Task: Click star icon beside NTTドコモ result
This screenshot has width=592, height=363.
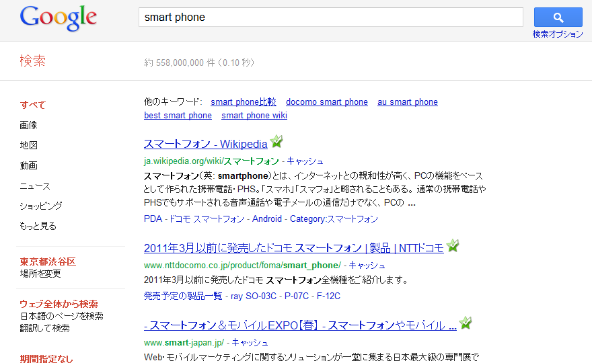Action: click(453, 246)
